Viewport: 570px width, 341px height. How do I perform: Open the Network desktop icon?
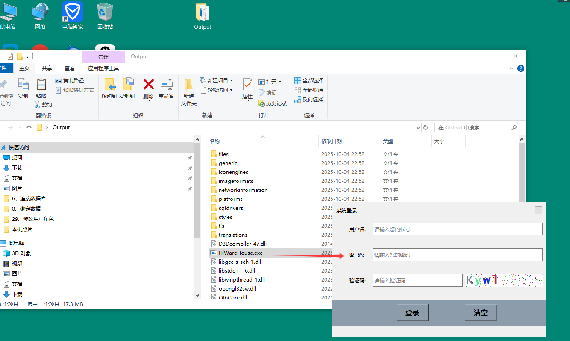click(x=40, y=17)
